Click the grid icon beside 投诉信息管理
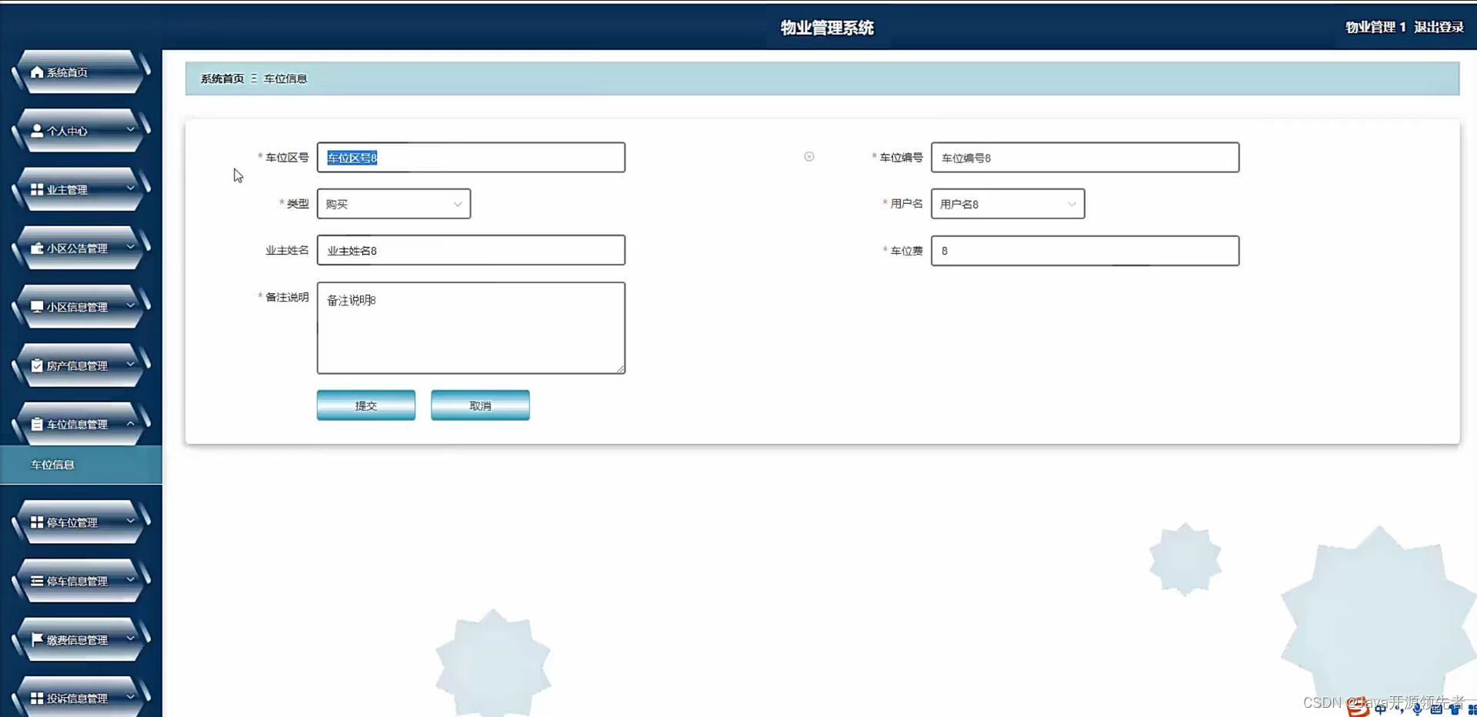The height and width of the screenshot is (717, 1477). pos(36,698)
